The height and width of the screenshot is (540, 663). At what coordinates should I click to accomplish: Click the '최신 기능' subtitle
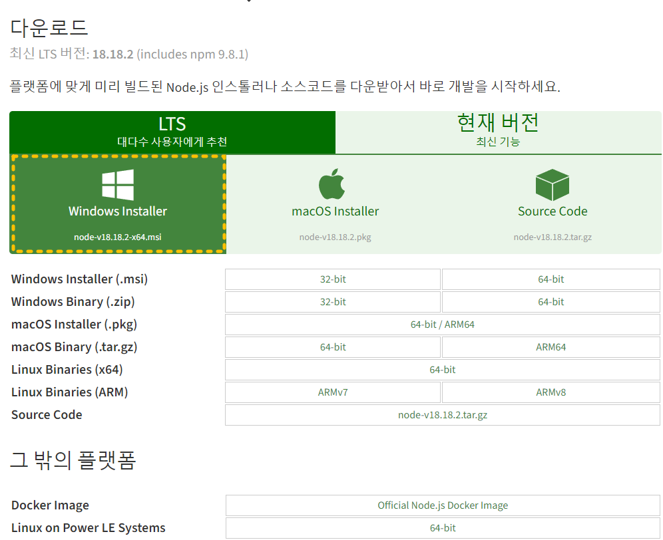point(498,142)
